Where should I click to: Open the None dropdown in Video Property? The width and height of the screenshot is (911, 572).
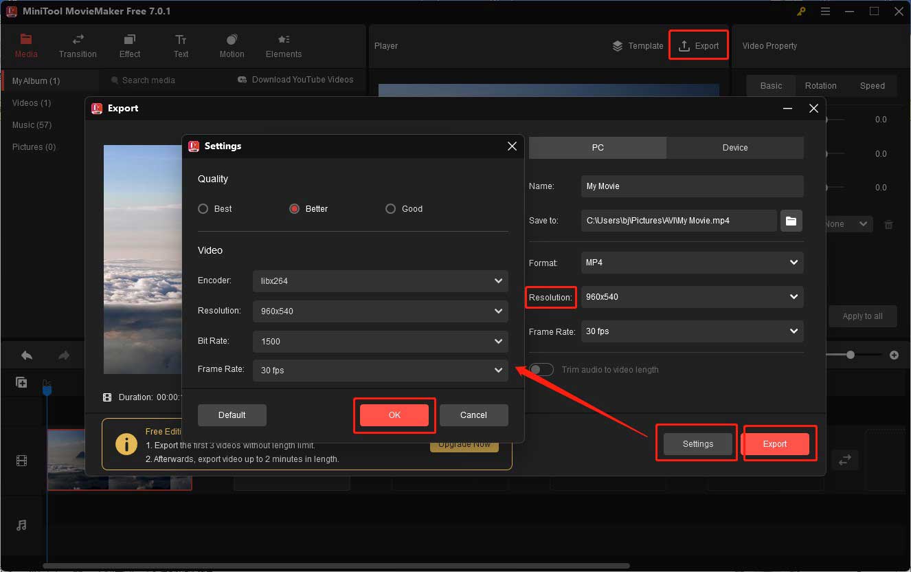[848, 224]
